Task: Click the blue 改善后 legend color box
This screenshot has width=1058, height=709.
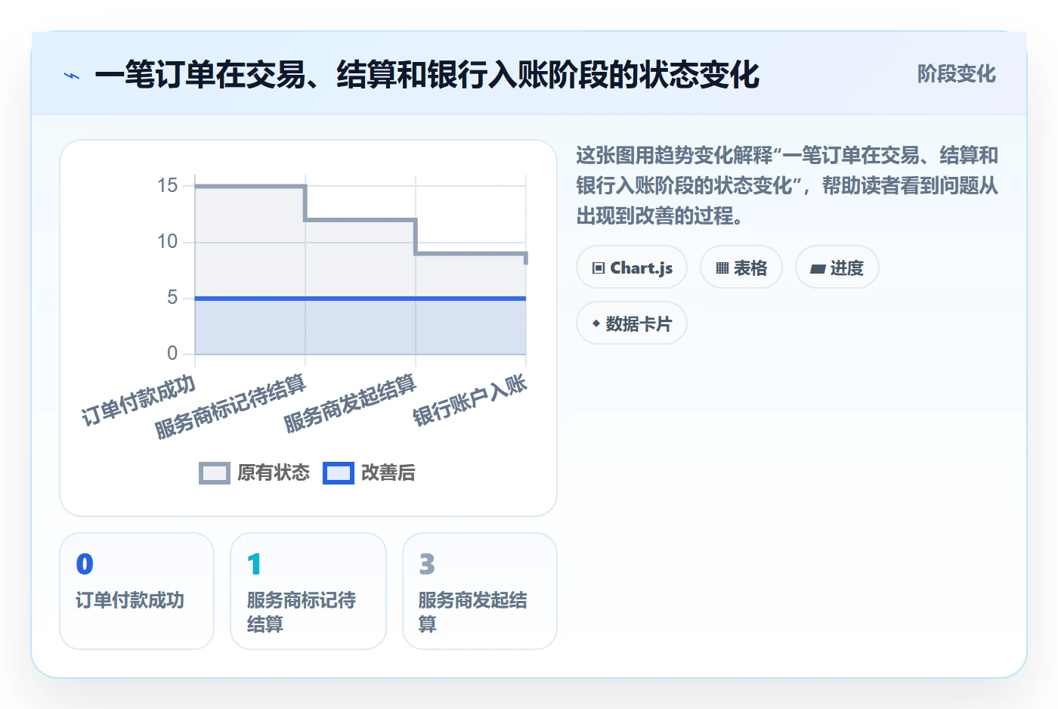Action: click(x=339, y=473)
